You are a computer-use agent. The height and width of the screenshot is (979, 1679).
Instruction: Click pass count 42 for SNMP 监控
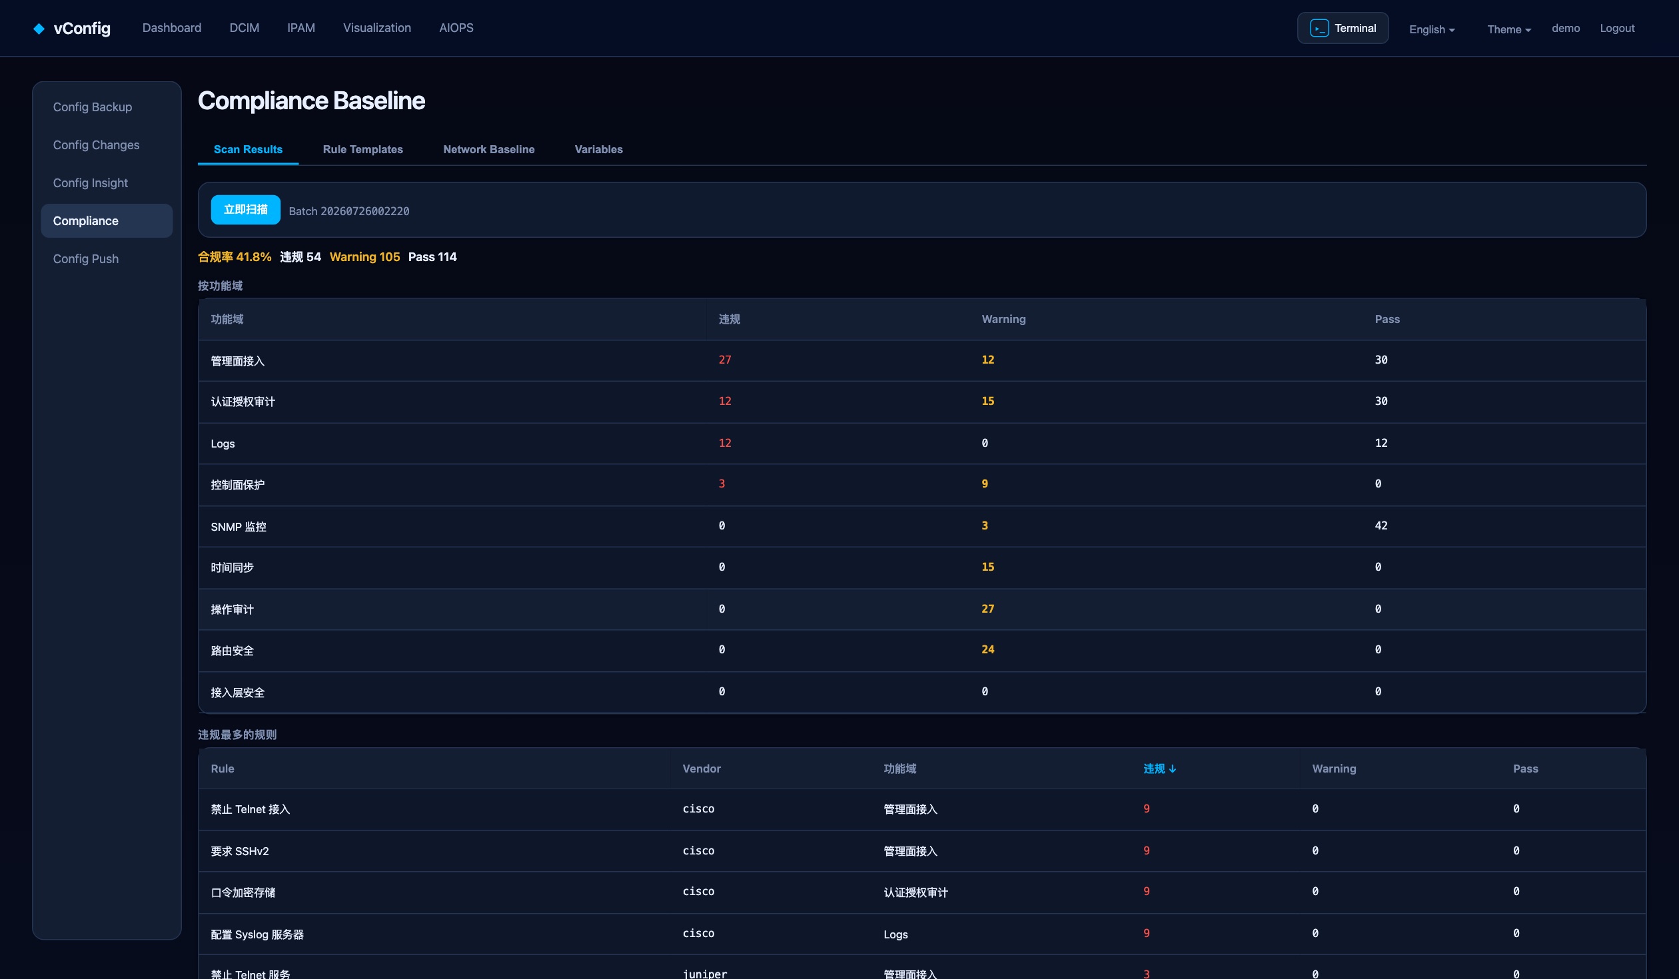click(x=1381, y=525)
